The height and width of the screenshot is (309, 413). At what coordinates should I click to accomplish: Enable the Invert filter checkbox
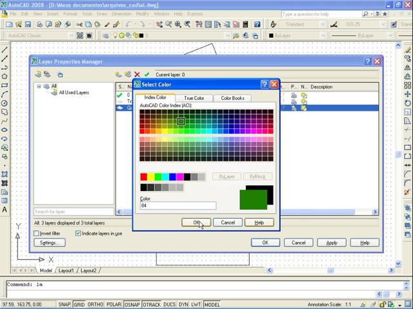pyautogui.click(x=37, y=234)
